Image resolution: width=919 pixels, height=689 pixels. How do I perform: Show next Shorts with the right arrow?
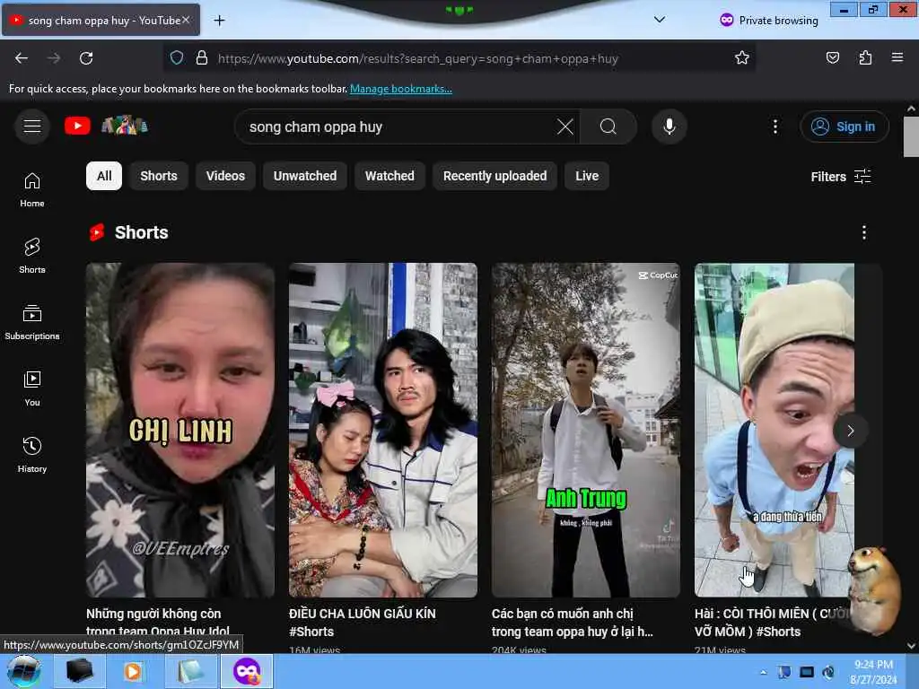pos(851,432)
